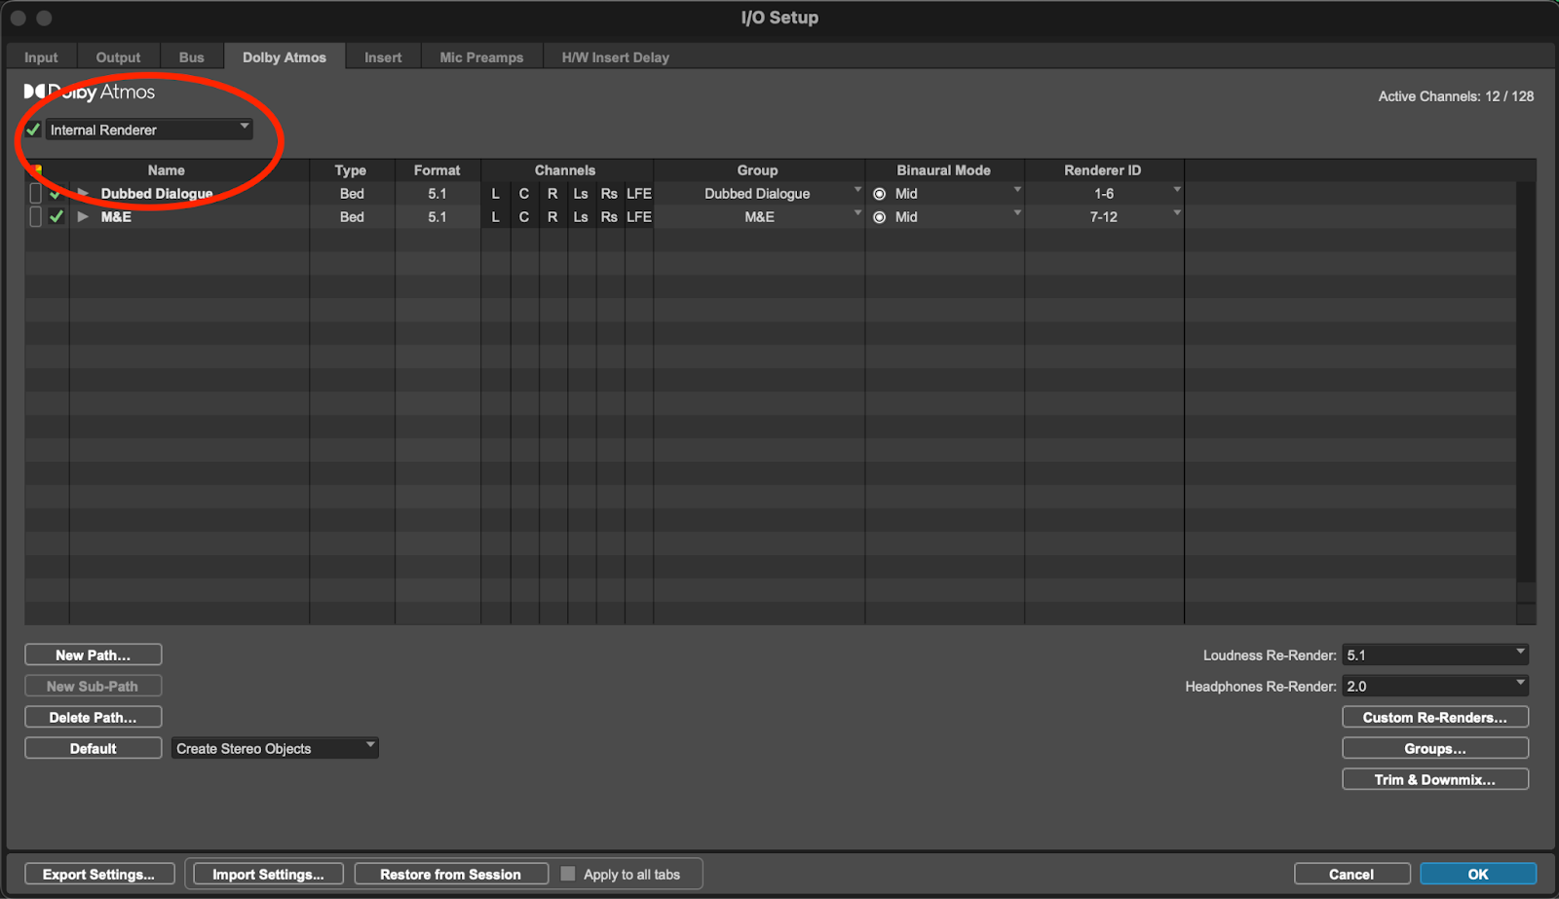
Task: Open the Internal Renderer dropdown
Action: [x=149, y=130]
